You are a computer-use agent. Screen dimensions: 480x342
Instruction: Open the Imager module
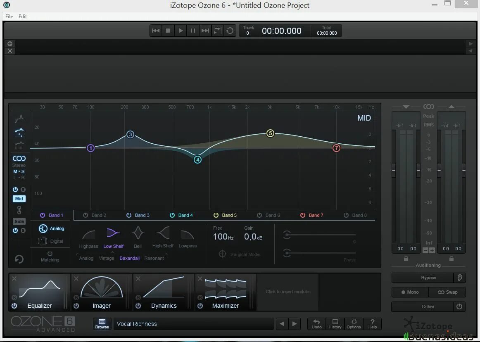pos(101,292)
